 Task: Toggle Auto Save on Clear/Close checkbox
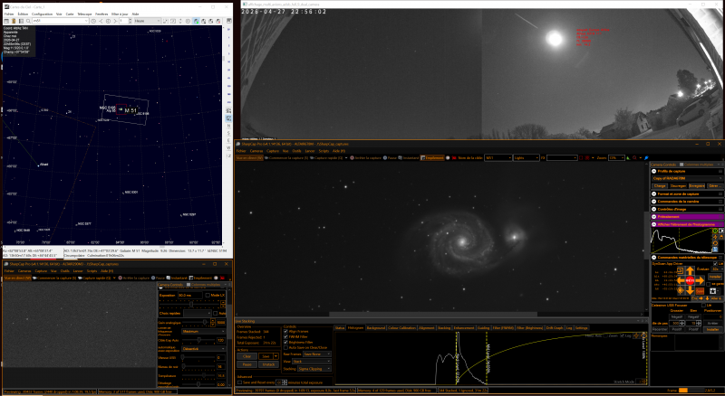(285, 347)
